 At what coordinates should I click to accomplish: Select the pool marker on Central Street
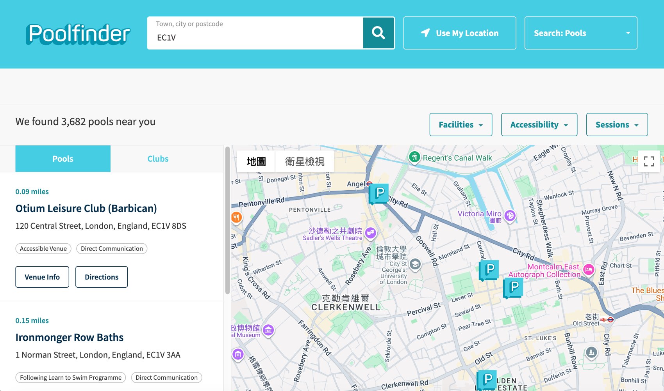pos(489,270)
